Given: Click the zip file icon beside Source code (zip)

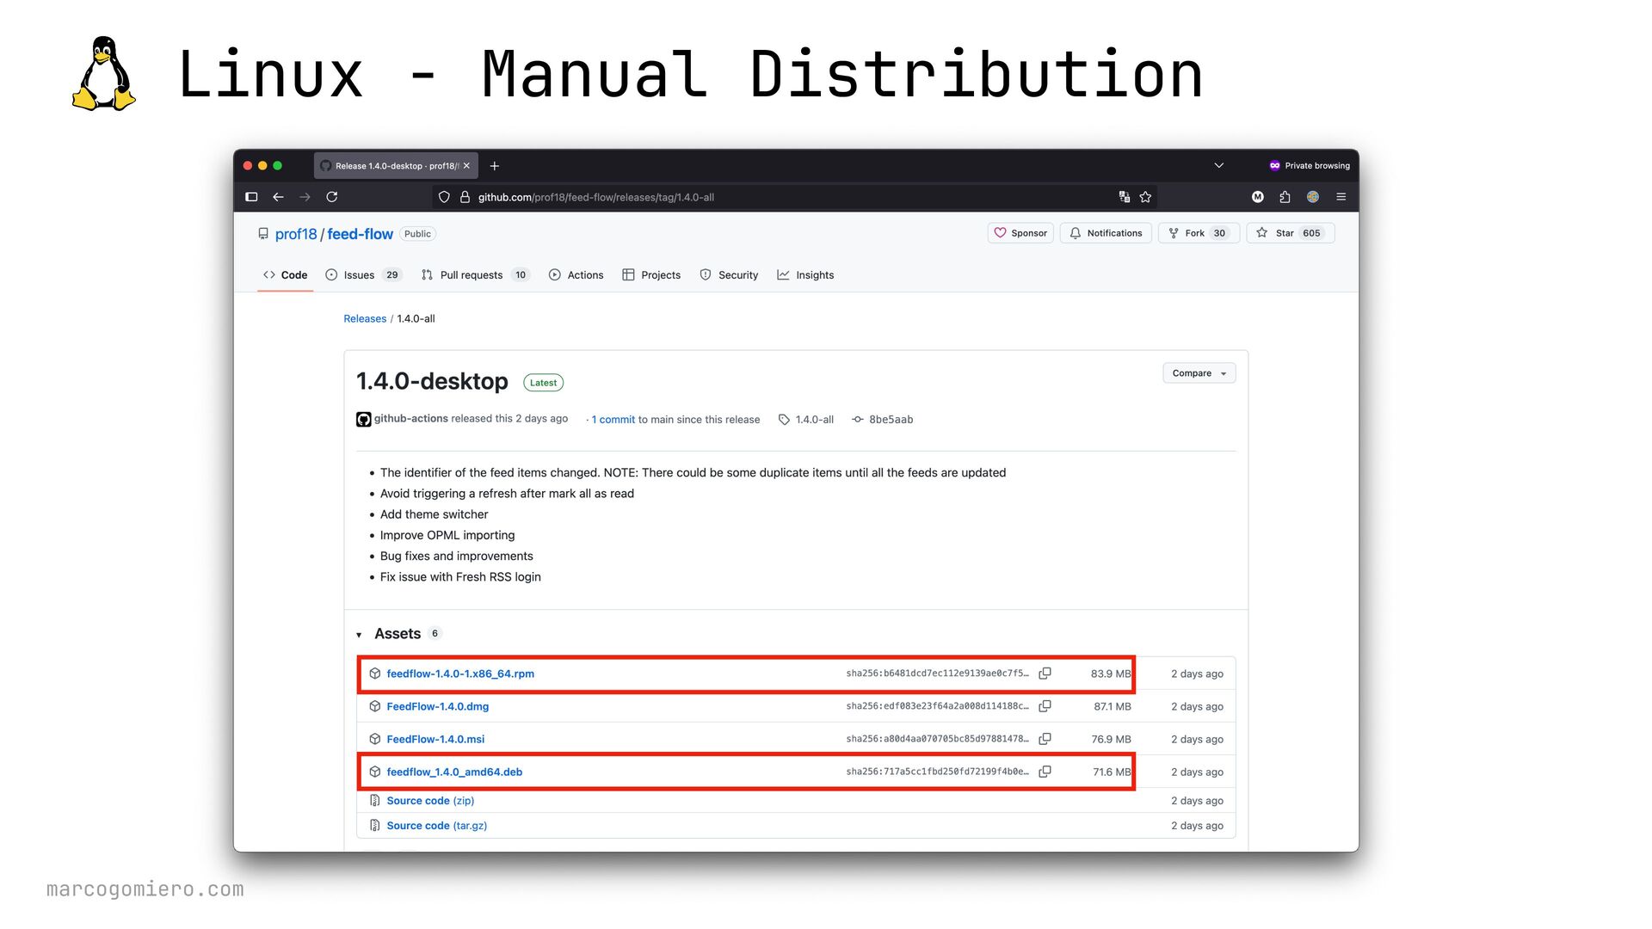Looking at the screenshot, I should [x=375, y=801].
